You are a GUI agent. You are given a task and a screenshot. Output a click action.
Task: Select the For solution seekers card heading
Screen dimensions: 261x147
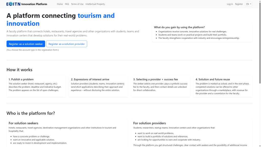[23, 123]
